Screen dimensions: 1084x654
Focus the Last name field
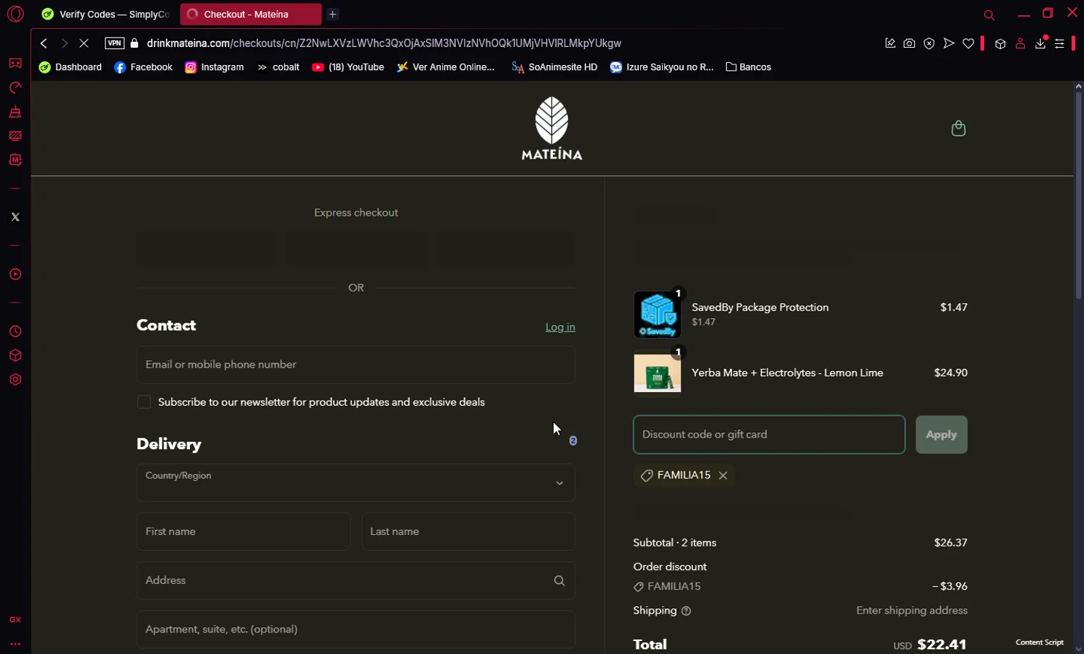(x=468, y=531)
